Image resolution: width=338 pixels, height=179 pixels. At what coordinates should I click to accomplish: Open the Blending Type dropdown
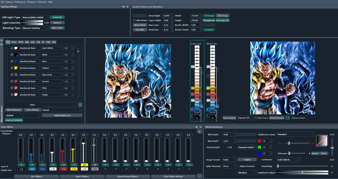click(35, 28)
